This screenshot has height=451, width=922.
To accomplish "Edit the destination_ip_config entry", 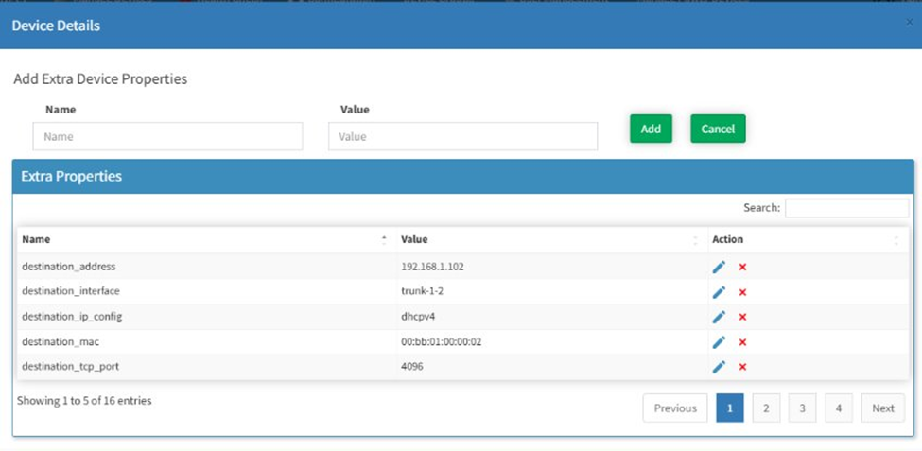I will tap(719, 317).
